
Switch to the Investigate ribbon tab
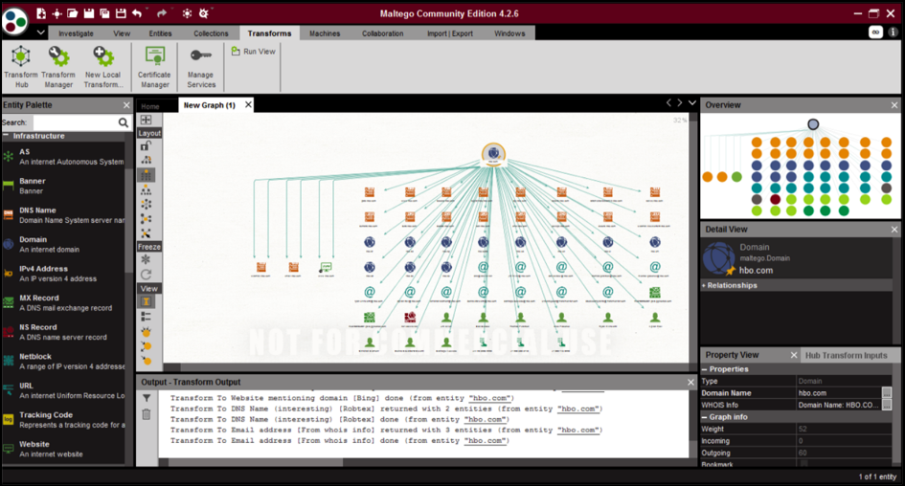point(76,33)
